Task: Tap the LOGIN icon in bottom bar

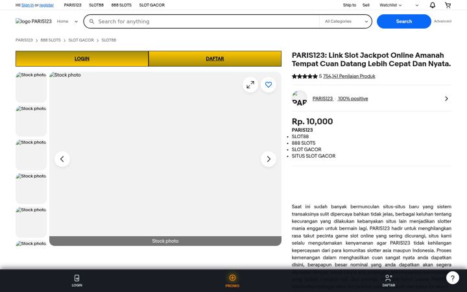Action: [x=77, y=281]
